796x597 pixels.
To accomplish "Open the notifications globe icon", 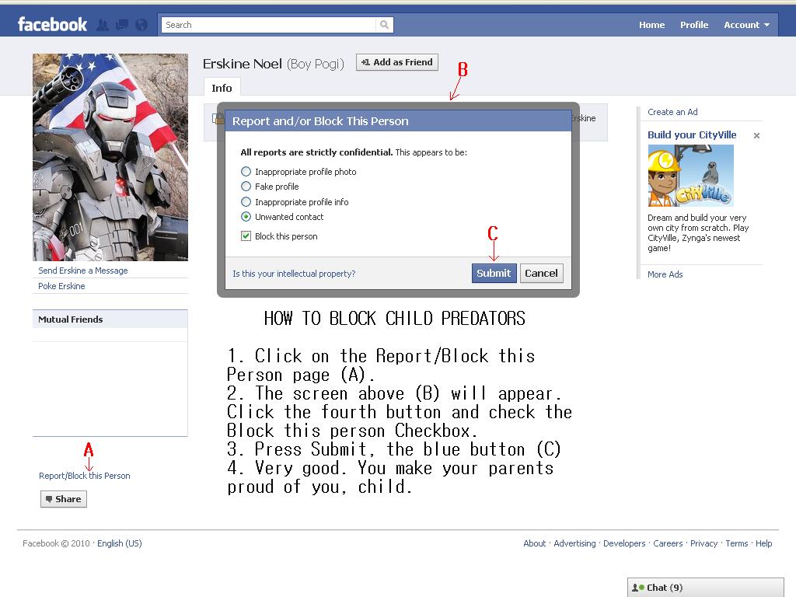I will 141,24.
